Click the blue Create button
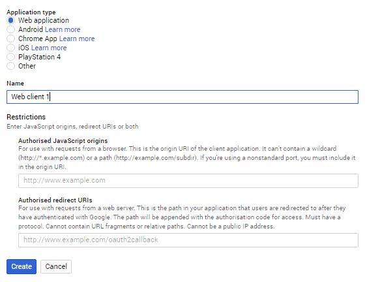 (x=22, y=266)
